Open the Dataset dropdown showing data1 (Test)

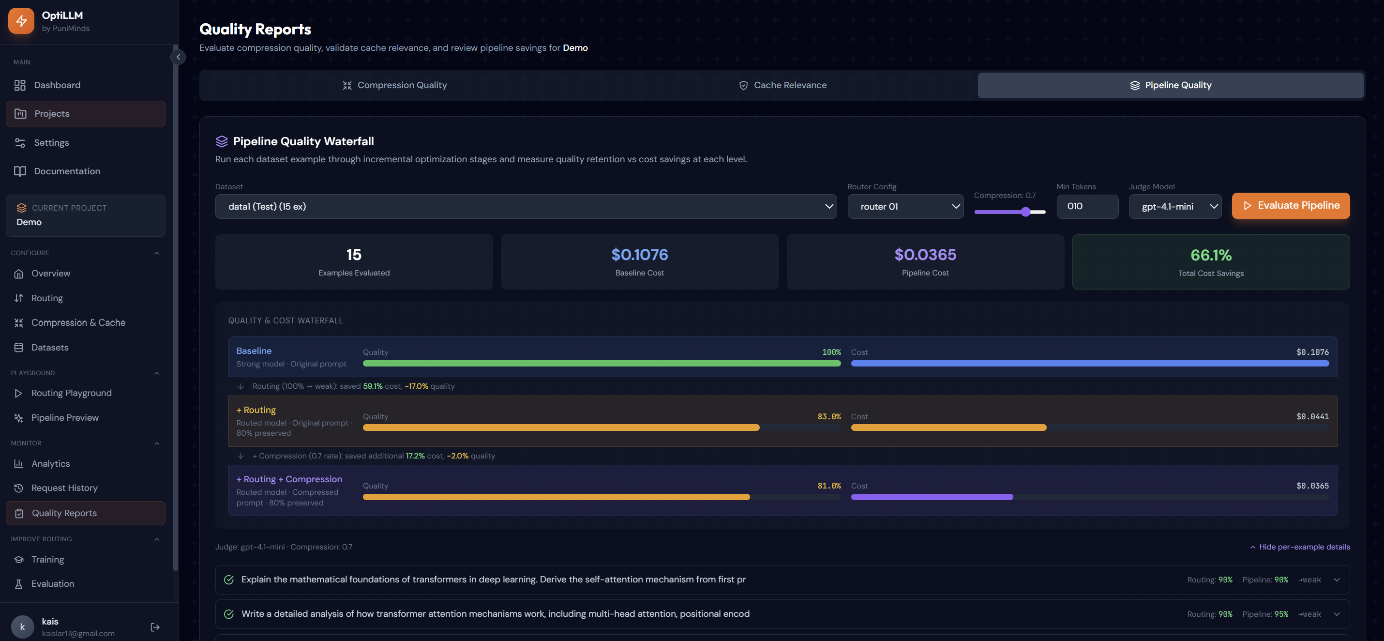526,206
